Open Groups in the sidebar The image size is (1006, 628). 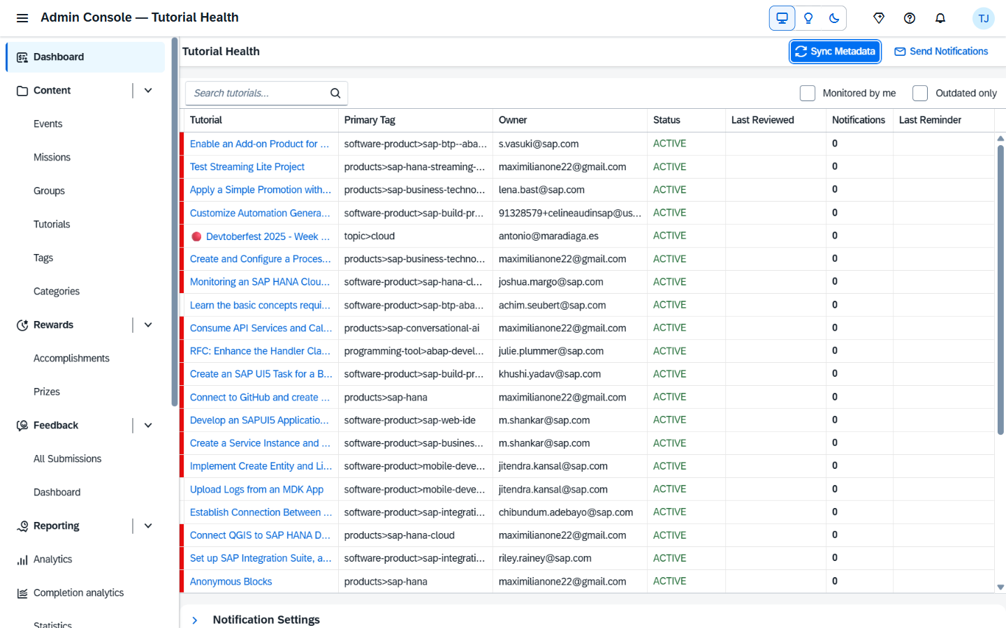(49, 191)
